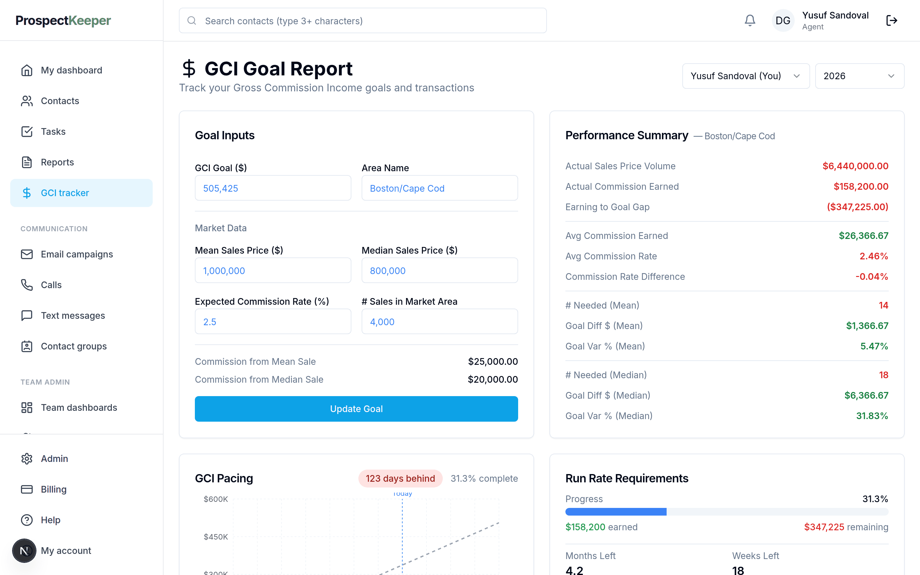920x575 pixels.
Task: Click the $6,440,000.00 sales volume value
Action: click(x=855, y=166)
